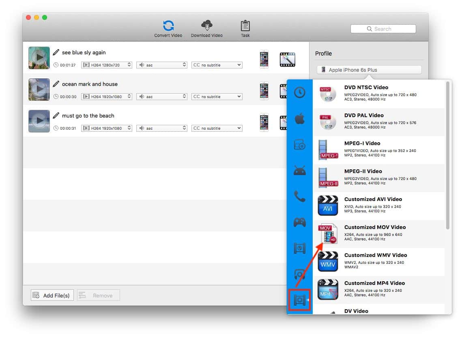
Task: Click the 00:00:30 duration text
Action: [68, 97]
